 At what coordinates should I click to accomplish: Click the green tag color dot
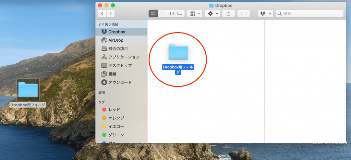pos(104,135)
